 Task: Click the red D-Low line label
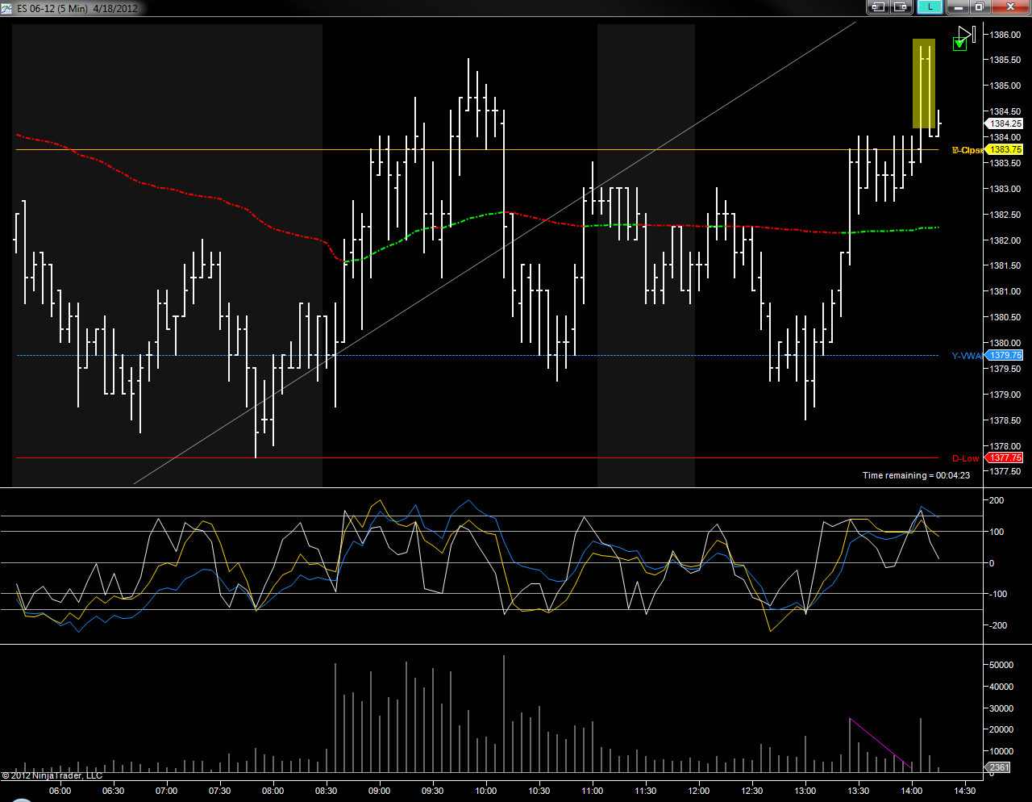click(966, 458)
